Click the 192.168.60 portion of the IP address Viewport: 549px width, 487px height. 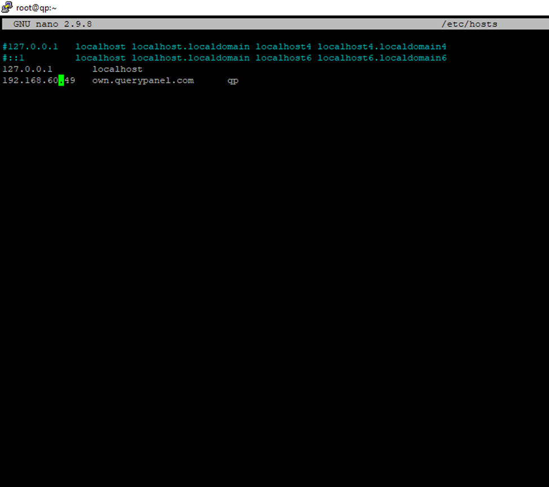[x=30, y=81]
